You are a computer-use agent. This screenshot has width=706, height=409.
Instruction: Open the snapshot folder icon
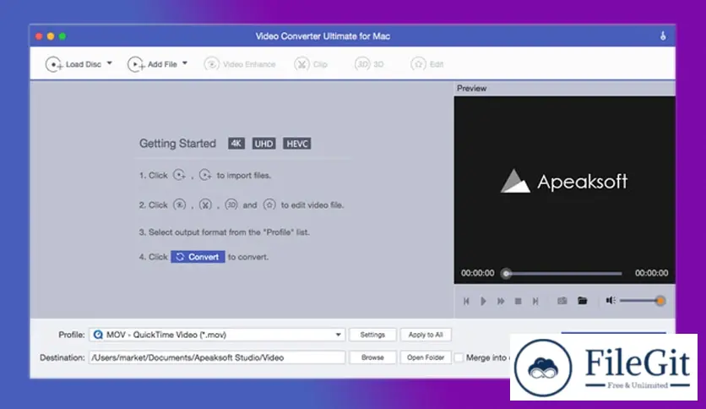pos(582,301)
